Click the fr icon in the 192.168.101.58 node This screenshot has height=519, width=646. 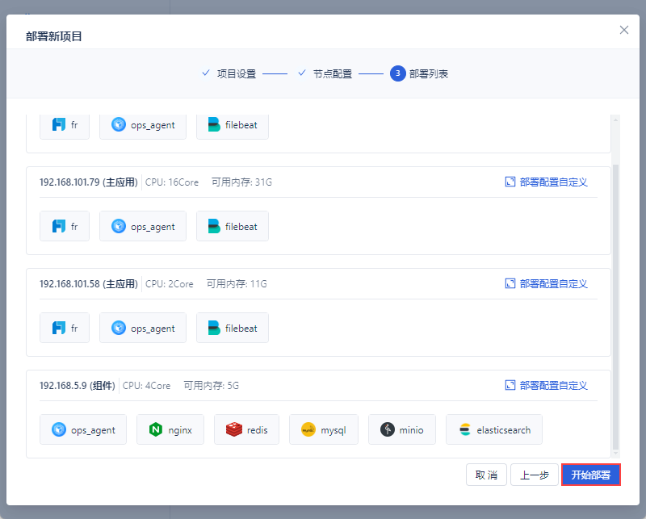click(58, 328)
